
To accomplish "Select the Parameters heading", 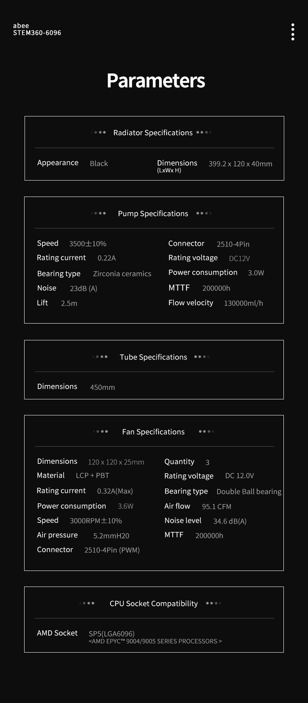I will 156,80.
